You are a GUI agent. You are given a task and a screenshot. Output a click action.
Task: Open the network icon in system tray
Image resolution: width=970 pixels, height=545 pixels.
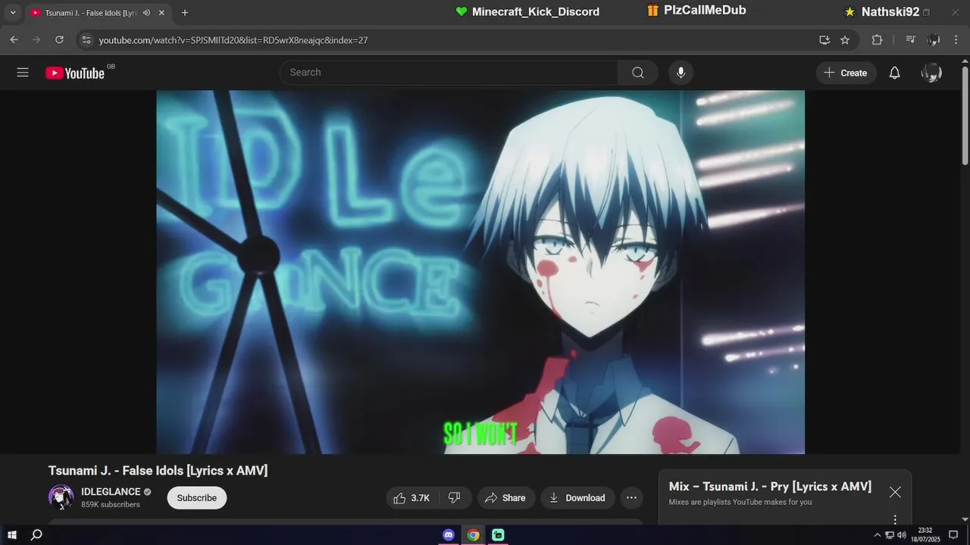tap(890, 535)
